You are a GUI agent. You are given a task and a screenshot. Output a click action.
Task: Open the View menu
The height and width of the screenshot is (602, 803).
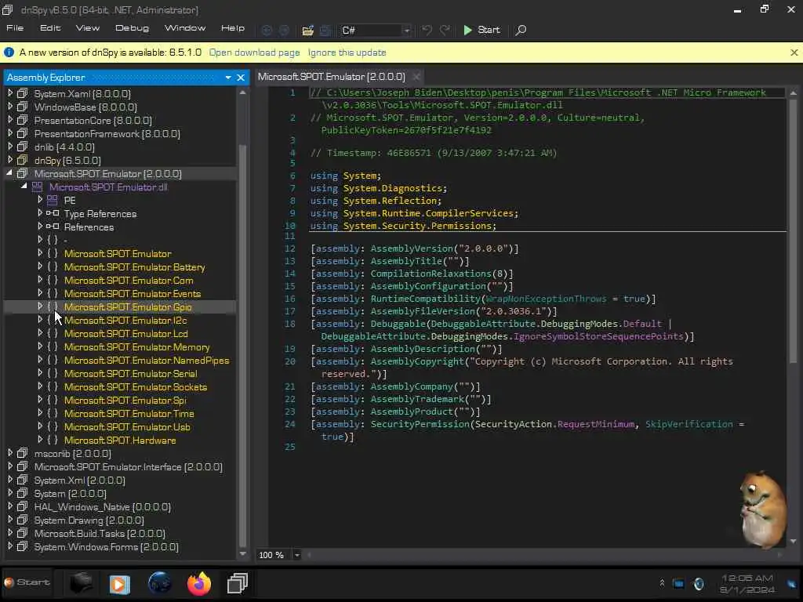88,28
